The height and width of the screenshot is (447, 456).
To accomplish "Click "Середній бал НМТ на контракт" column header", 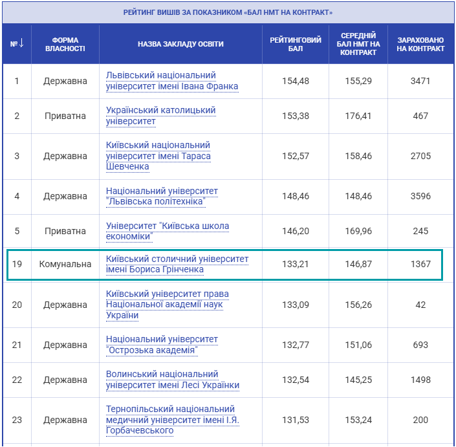I will tap(358, 44).
